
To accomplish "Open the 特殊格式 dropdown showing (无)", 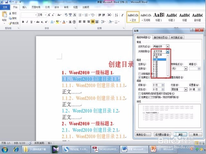I will pyautogui.click(x=186, y=69).
